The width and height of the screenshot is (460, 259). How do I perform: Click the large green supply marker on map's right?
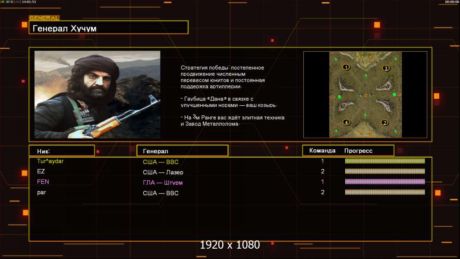pos(394,94)
